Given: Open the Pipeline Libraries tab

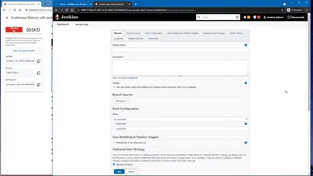Looking at the screenshot, I should point(135,39).
